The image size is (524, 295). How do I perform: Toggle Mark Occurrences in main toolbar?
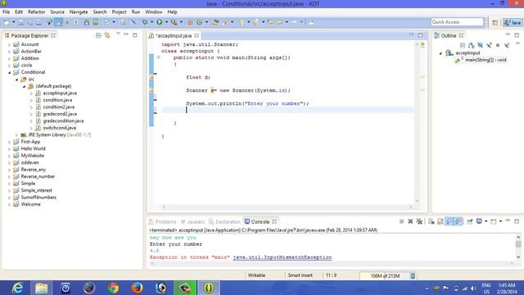58,22
